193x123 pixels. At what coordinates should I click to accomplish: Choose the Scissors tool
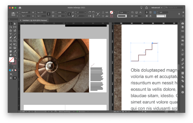tap(11, 44)
